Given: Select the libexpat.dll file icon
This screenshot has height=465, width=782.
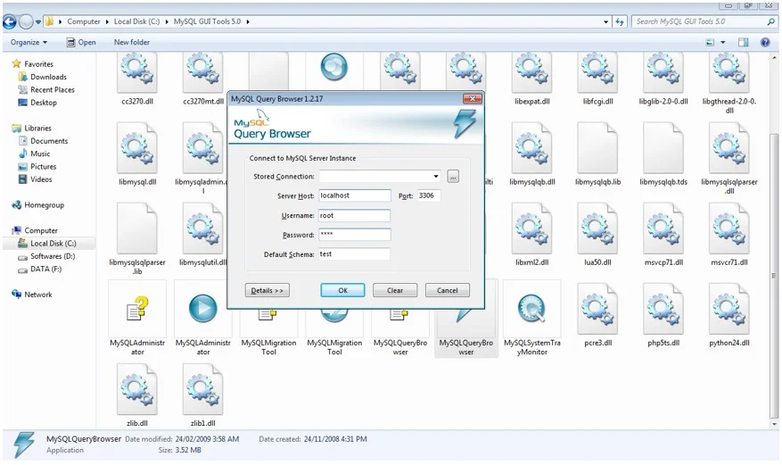Looking at the screenshot, I should tap(531, 74).
